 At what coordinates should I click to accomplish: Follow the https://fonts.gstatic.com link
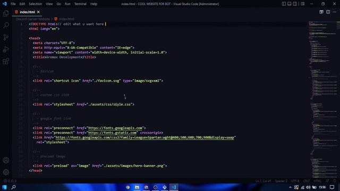pos(112,133)
